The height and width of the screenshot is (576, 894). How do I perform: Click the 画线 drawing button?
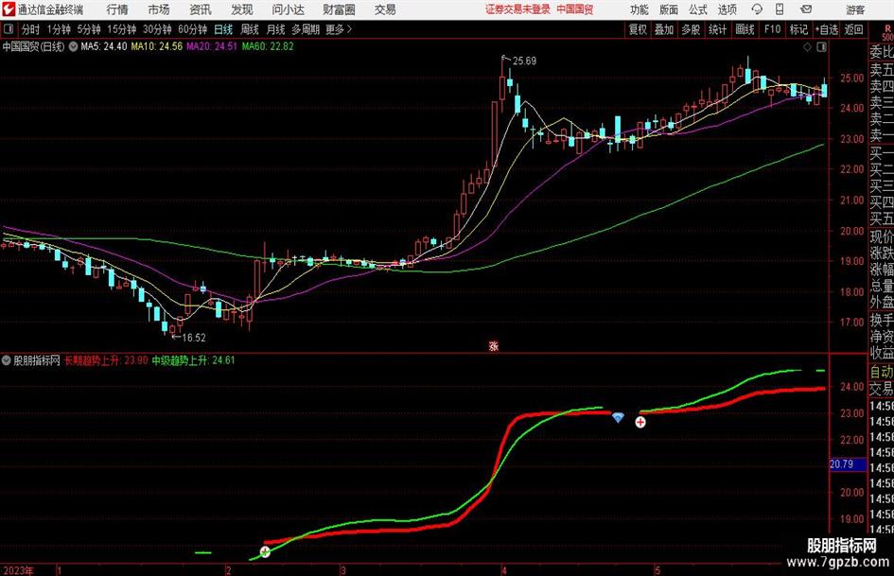[x=745, y=29]
